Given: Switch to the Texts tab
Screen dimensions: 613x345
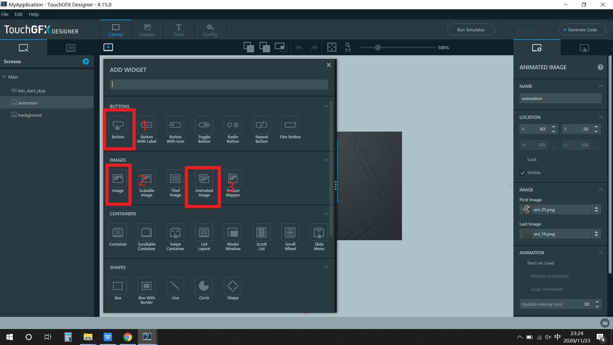Looking at the screenshot, I should coord(178,29).
